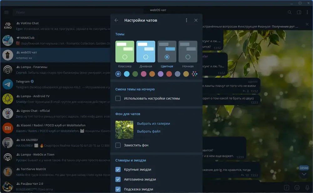Jump to latest messages with down arrow
This screenshot has width=313, height=193.
(x=304, y=174)
